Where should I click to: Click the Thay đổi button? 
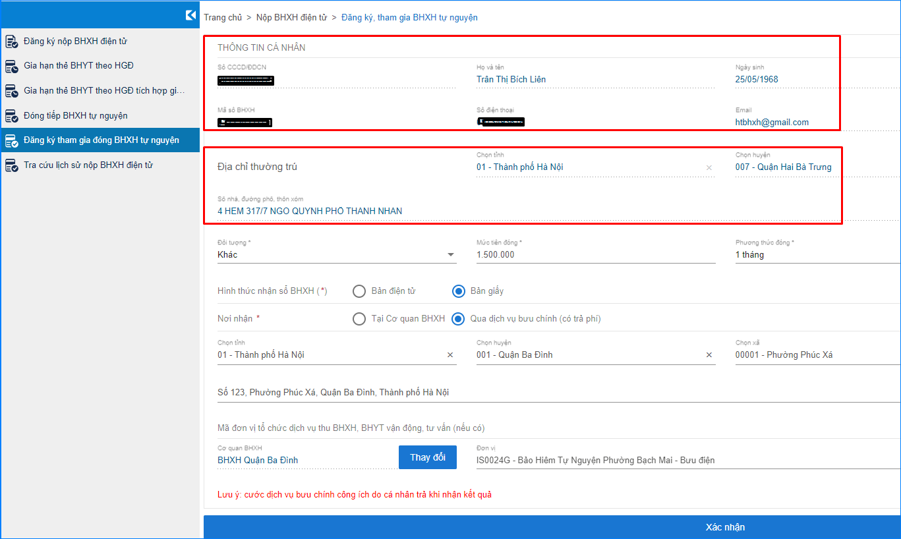tap(427, 457)
